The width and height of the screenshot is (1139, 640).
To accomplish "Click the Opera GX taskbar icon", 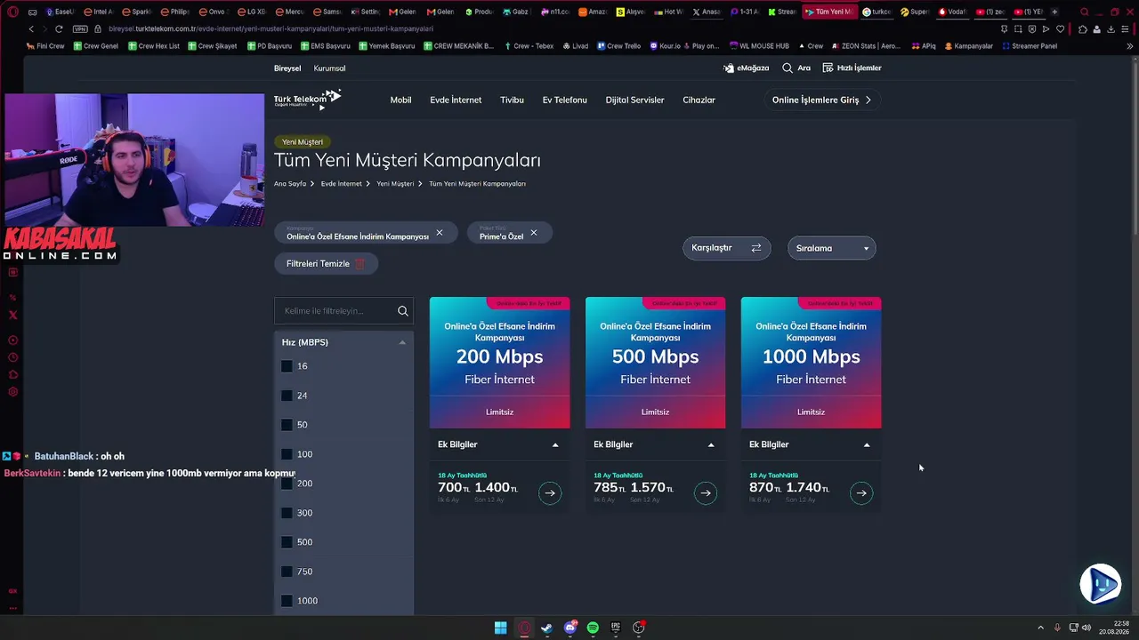I will tap(524, 628).
